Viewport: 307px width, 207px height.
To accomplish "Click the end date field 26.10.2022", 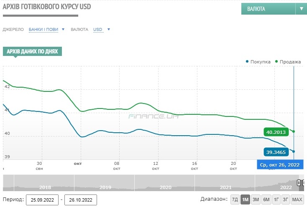I will 80,199.
